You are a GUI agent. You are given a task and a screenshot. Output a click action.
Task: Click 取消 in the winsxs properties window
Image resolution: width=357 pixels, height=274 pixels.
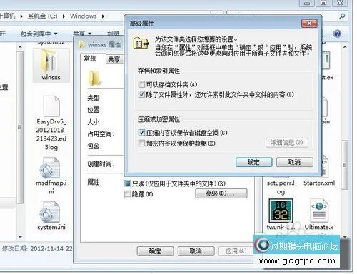click(196, 251)
